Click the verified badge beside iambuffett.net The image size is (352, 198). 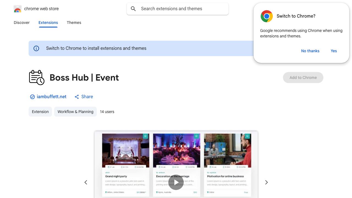[32, 97]
